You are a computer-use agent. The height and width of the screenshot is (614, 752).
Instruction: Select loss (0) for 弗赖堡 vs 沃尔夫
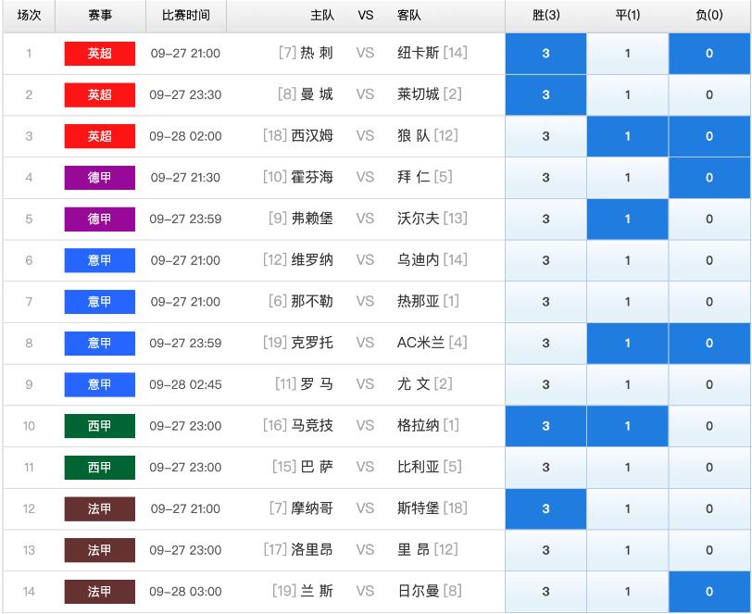click(709, 219)
